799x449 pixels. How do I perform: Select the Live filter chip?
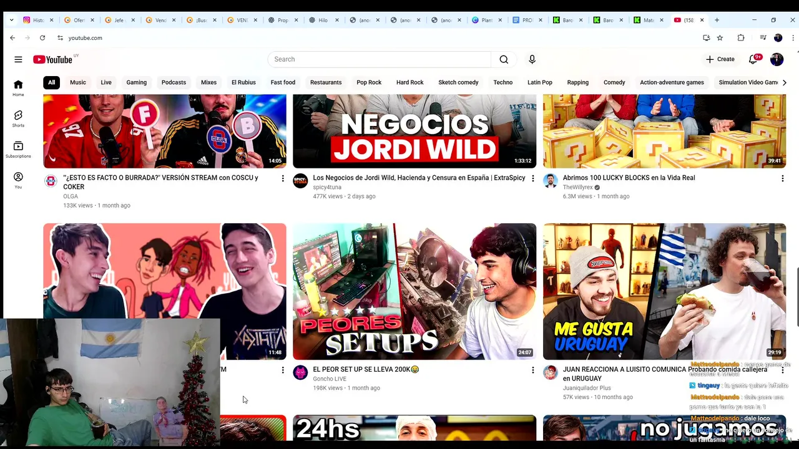[x=106, y=82]
